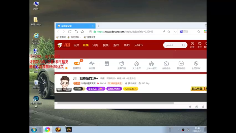Screen dimensions: 236x133
Task: Reload the page with the refresh icon
Action: click(70, 32)
